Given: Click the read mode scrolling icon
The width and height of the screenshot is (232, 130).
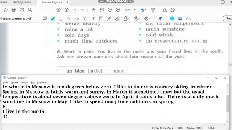Looking at the screenshot, I should tap(153, 10).
